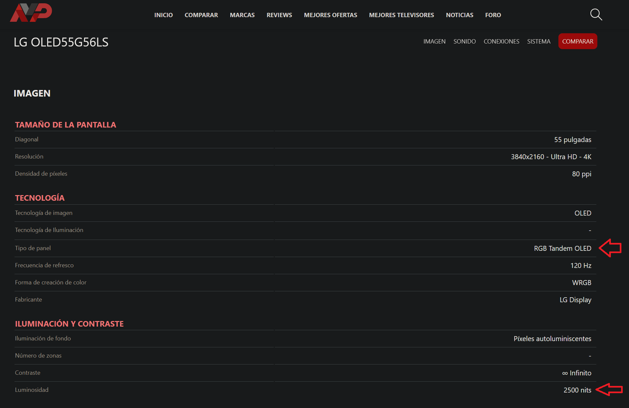Click the TECNOLOGÍA heading
This screenshot has height=408, width=629.
point(40,198)
